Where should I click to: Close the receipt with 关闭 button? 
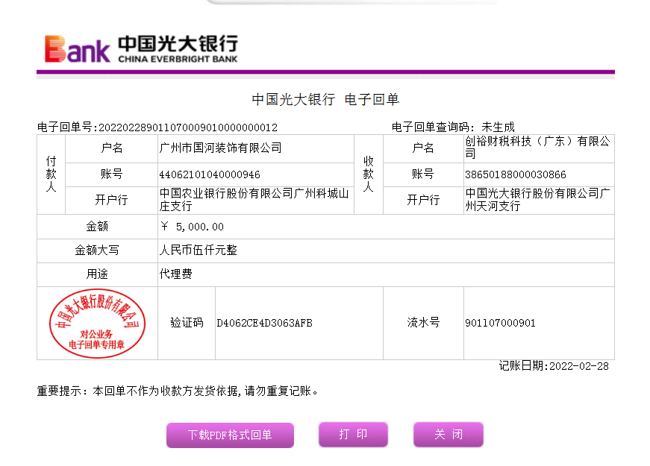coord(448,435)
